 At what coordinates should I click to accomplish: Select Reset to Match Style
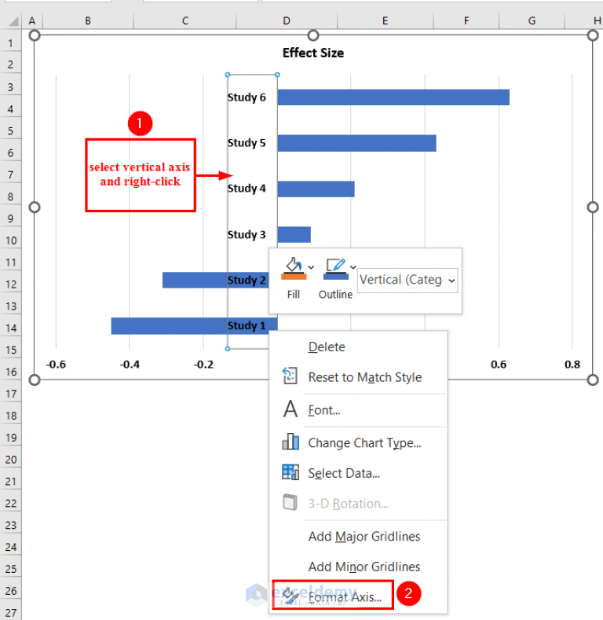365,377
